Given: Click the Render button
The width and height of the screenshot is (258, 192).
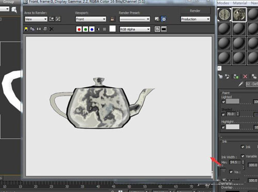Looking at the screenshot, I should tap(195, 11).
